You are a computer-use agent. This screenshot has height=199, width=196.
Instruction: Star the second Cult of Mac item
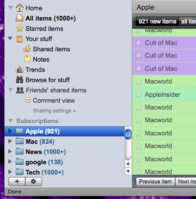point(139,56)
